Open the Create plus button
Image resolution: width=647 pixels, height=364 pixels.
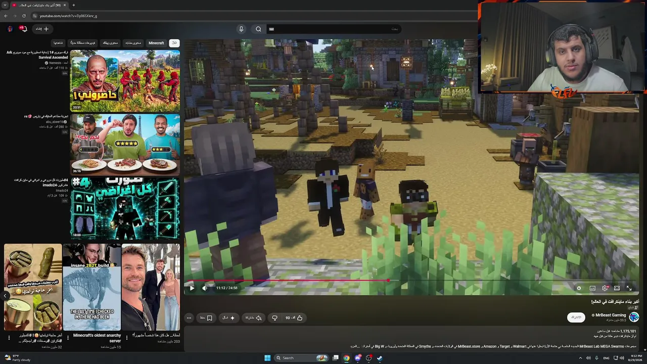[x=42, y=29]
